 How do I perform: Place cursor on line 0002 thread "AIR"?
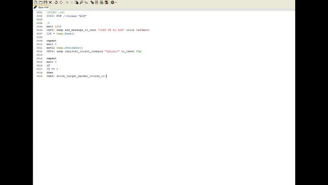click(x=67, y=16)
